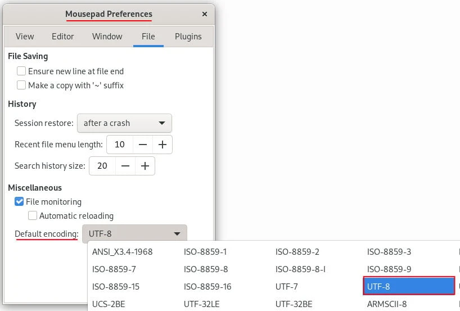
Task: Click the Recent file menu length field
Action: coord(119,145)
